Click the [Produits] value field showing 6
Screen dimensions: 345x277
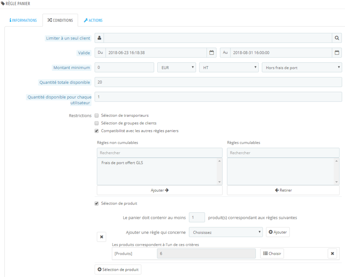(206, 253)
